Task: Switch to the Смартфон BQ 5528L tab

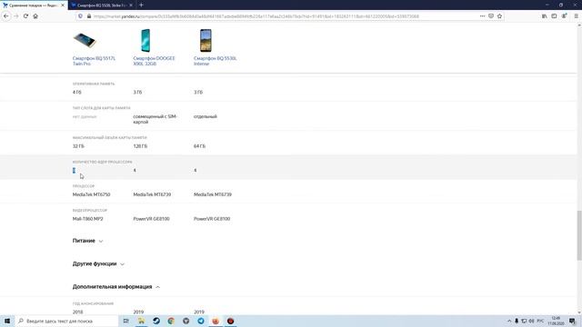Action: click(102, 5)
